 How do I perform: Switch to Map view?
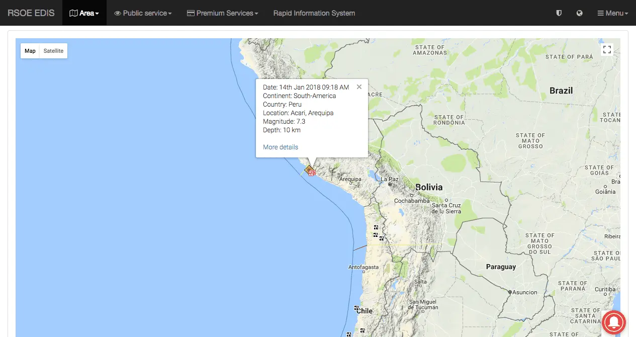30,51
